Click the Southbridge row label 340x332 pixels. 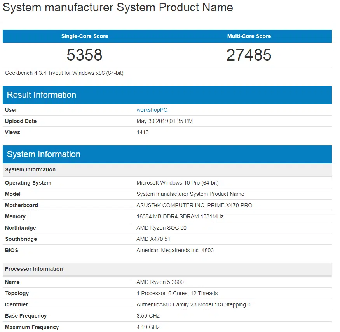point(21,239)
